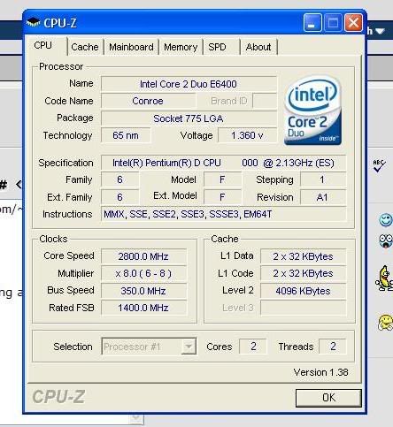Click the Intel Core 2 Duo logo
Image resolution: width=393 pixels, height=427 pixels.
(x=312, y=111)
